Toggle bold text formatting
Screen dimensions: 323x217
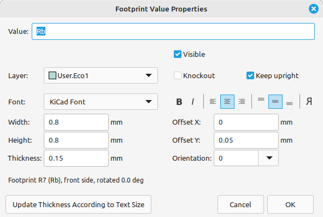pyautogui.click(x=179, y=102)
